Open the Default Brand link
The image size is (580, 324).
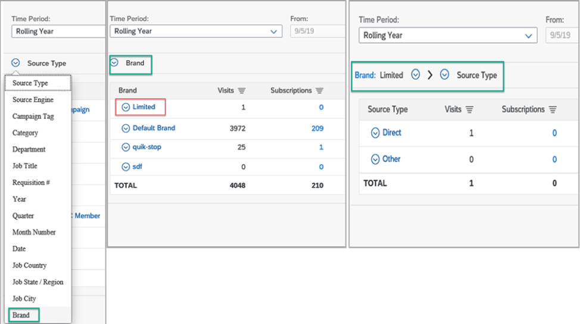[154, 128]
